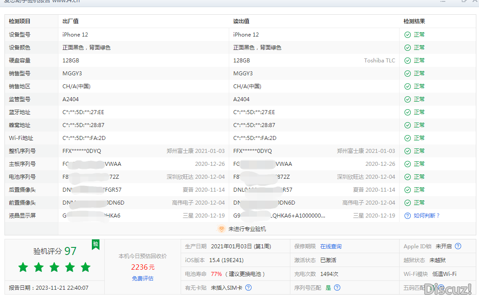Click the 77% battery life value
This screenshot has height=300, width=479.
[216, 274]
